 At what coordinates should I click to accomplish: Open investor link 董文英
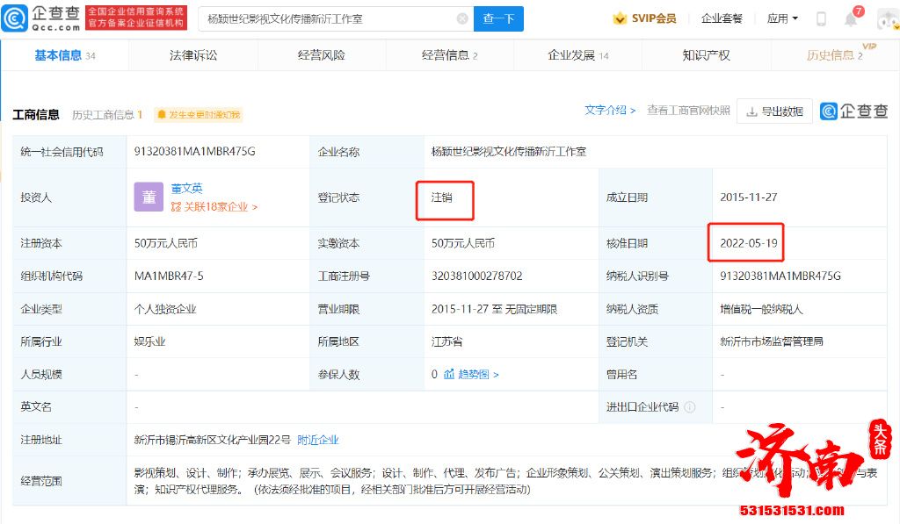187,188
